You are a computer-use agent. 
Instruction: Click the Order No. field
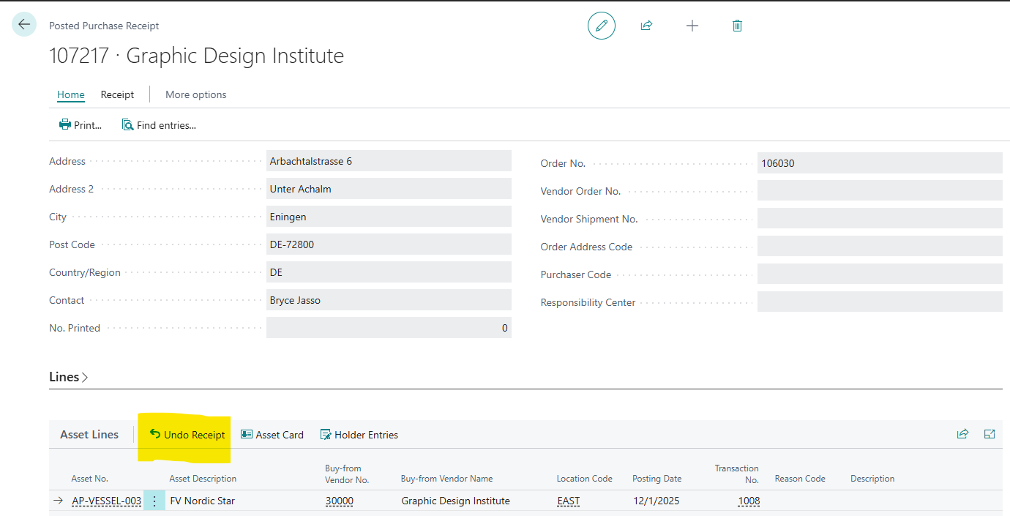[879, 163]
